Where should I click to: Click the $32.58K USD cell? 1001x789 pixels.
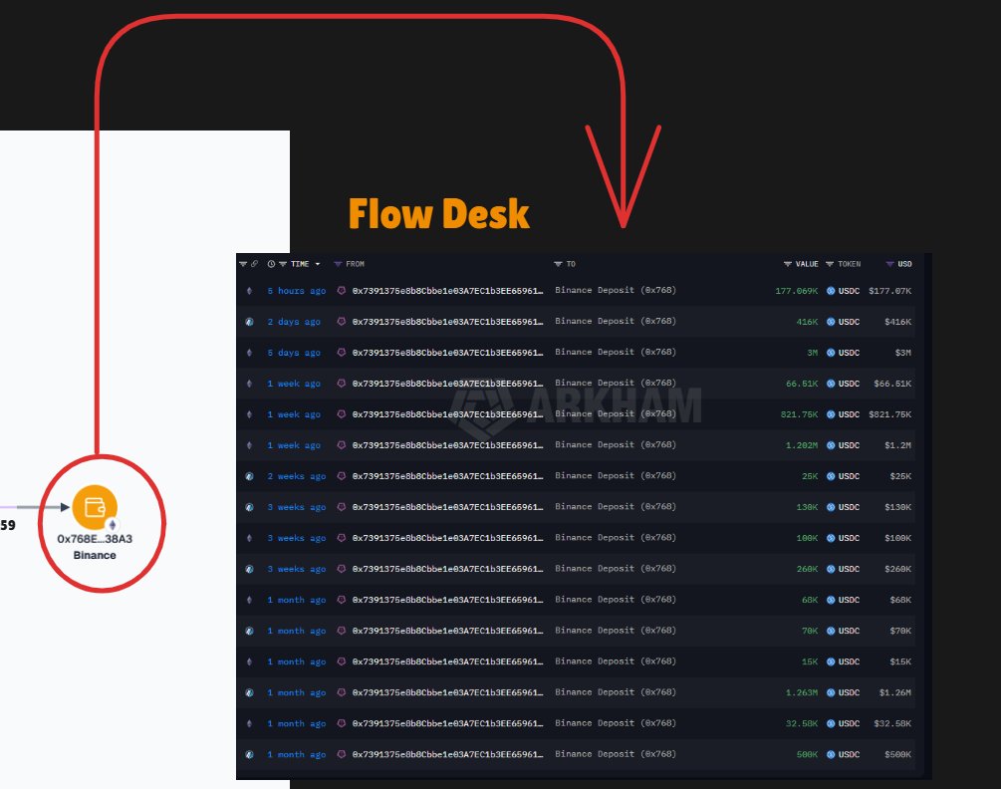[x=892, y=724]
